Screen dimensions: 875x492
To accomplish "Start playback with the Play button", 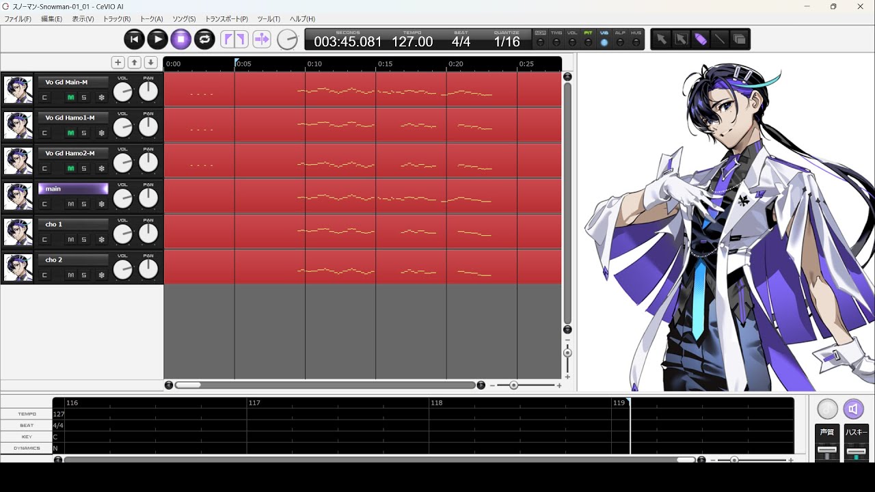I will coord(158,39).
